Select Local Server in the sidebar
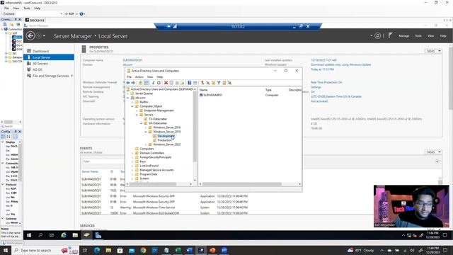 (x=49, y=57)
